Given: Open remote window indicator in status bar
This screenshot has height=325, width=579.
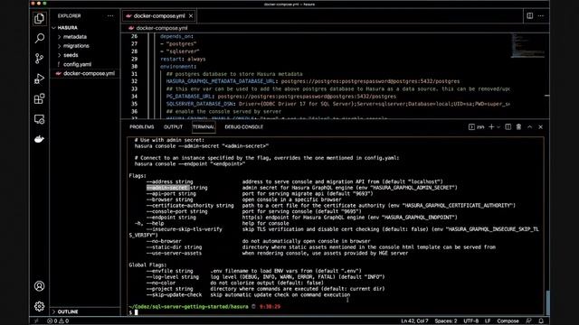Looking at the screenshot, I should (x=36, y=321).
